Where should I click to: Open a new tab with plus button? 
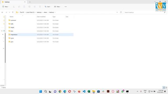coord(30,2)
